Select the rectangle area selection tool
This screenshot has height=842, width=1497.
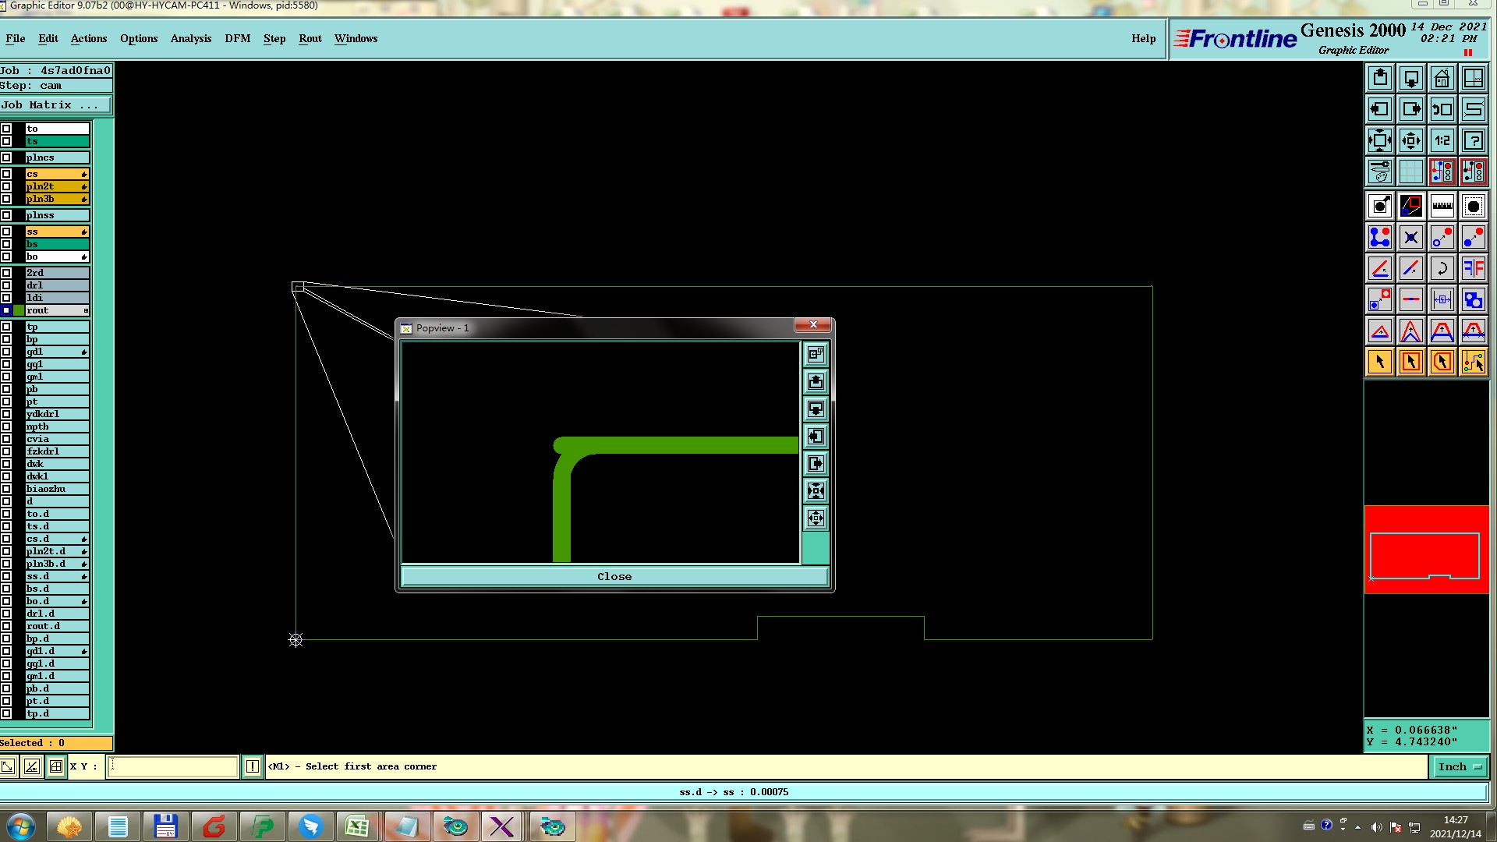[1411, 362]
